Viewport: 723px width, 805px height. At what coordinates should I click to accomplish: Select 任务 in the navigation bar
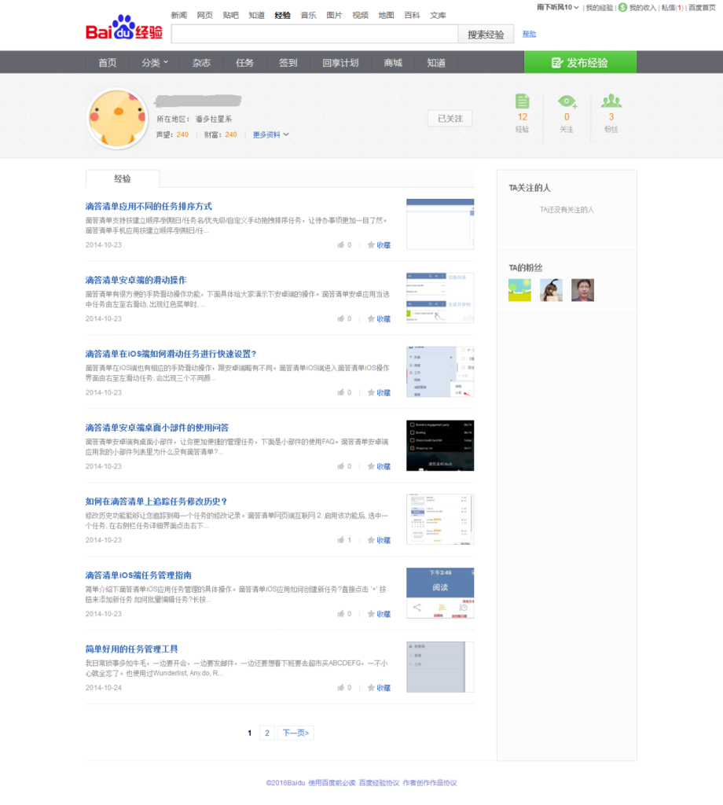244,63
